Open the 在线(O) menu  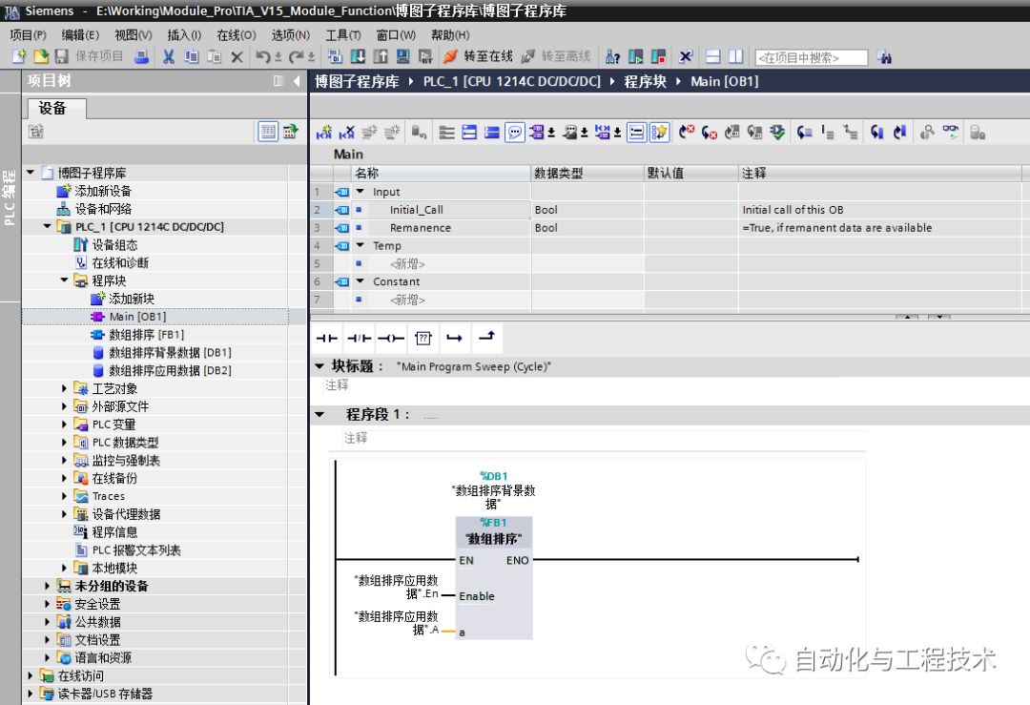(x=237, y=35)
